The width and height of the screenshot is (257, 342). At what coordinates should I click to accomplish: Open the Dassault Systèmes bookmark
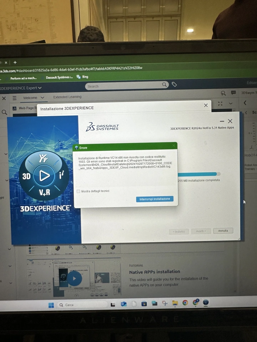click(59, 77)
